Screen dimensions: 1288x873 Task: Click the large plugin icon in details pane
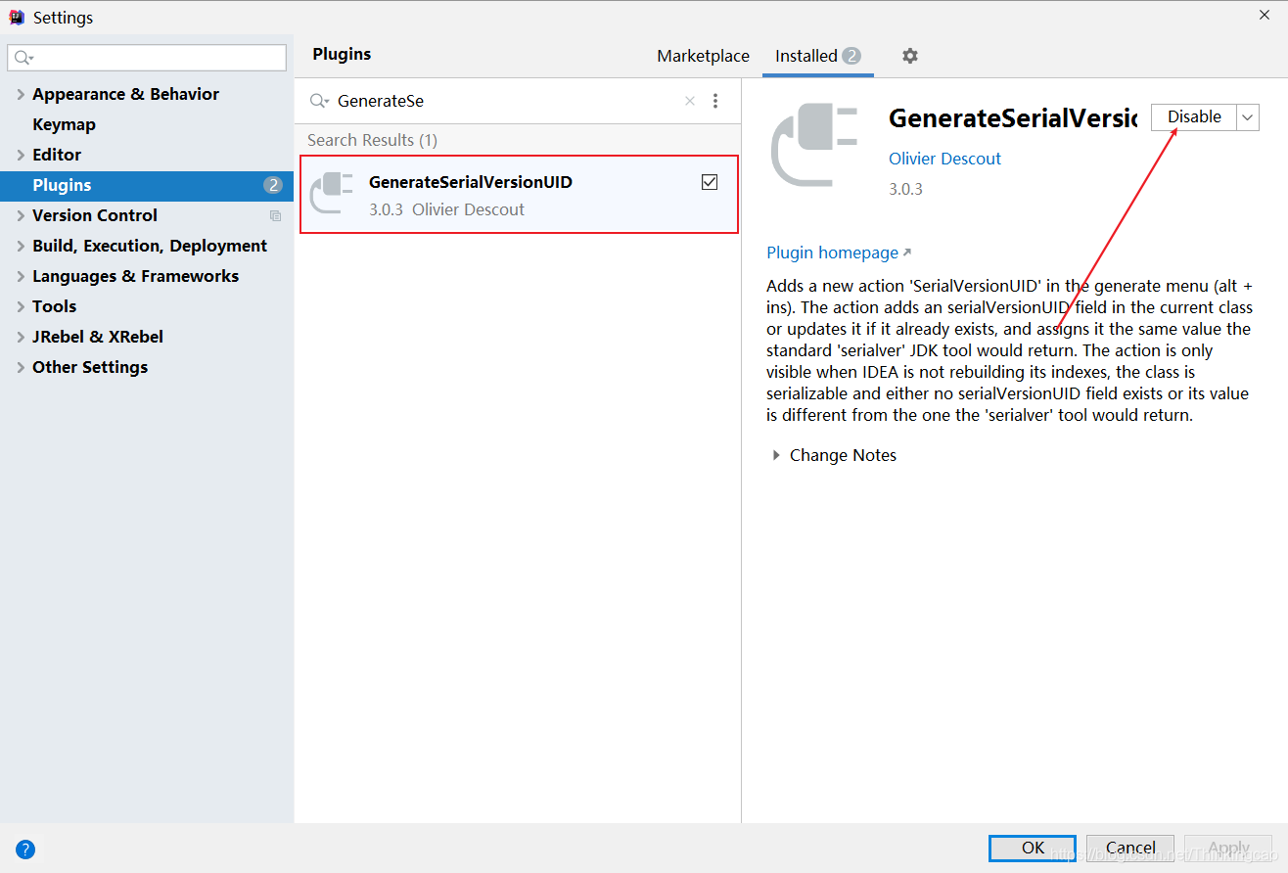pyautogui.click(x=814, y=147)
